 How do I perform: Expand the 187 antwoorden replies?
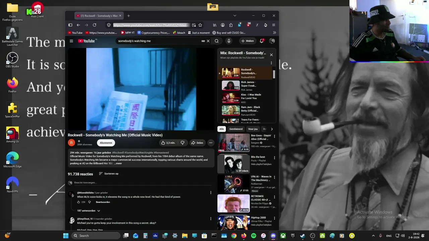88,211
